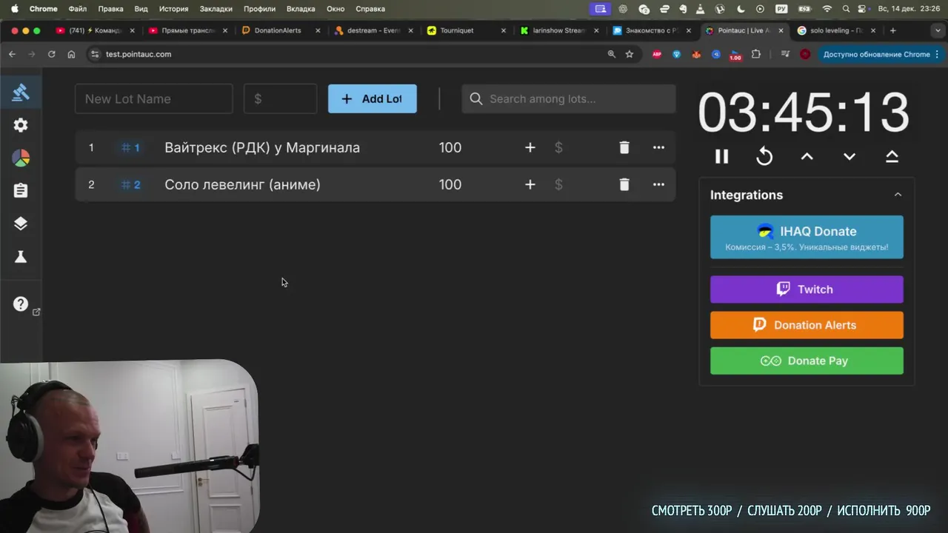Click the plus icon on Вайтрекс lot

click(x=530, y=147)
